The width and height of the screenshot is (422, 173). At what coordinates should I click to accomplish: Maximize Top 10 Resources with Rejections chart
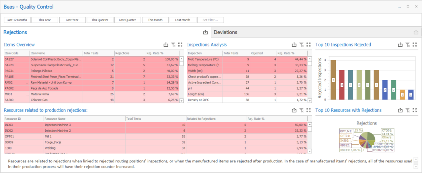[x=415, y=110]
